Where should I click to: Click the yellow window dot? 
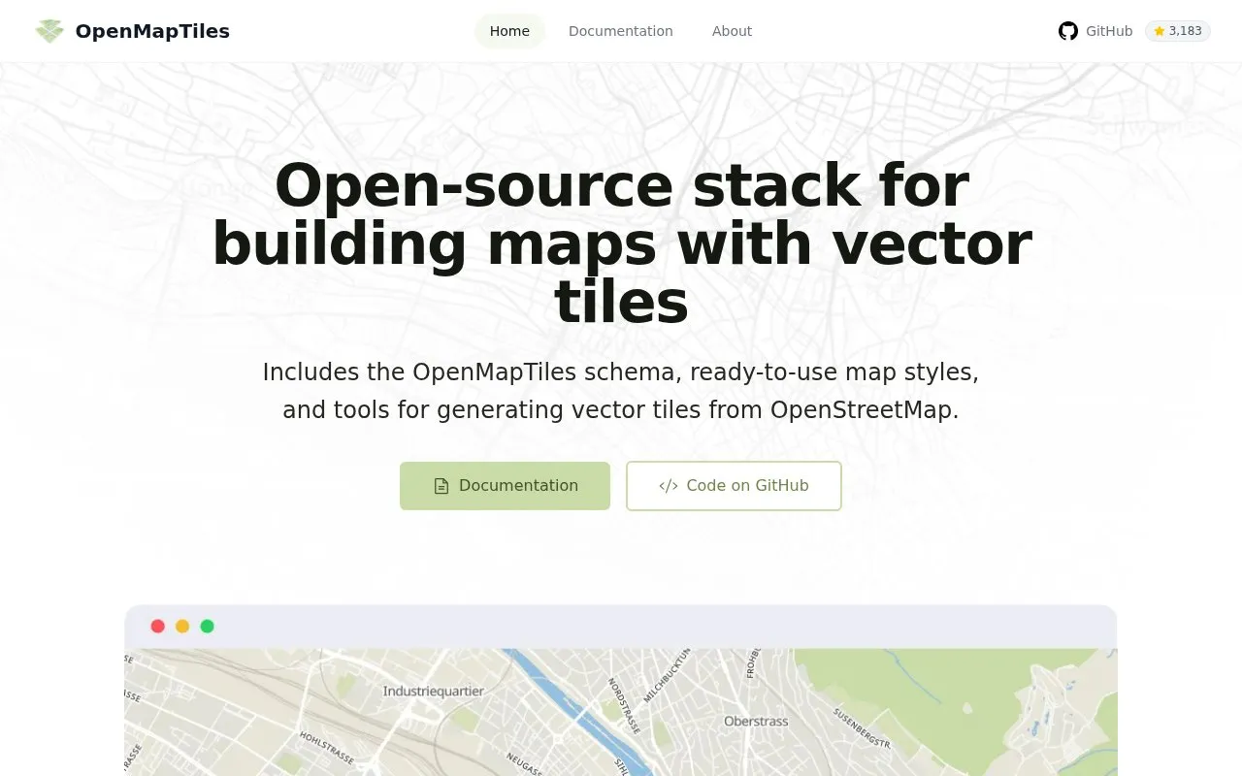point(182,626)
